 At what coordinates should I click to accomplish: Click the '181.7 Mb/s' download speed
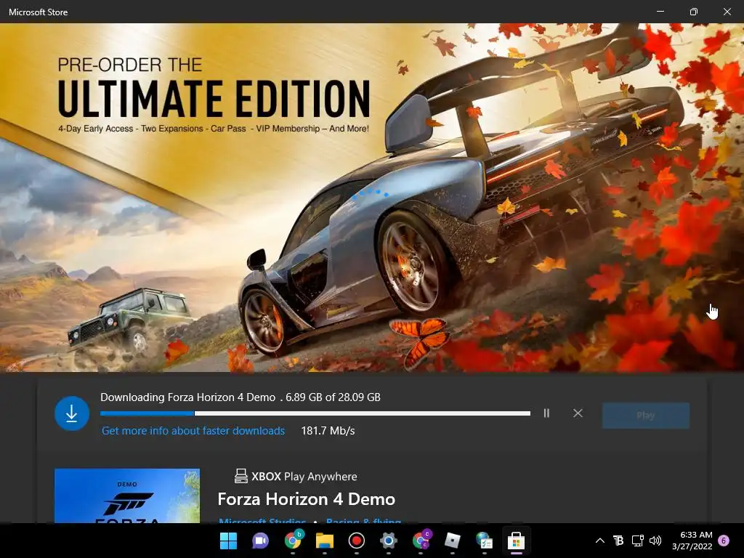point(328,431)
